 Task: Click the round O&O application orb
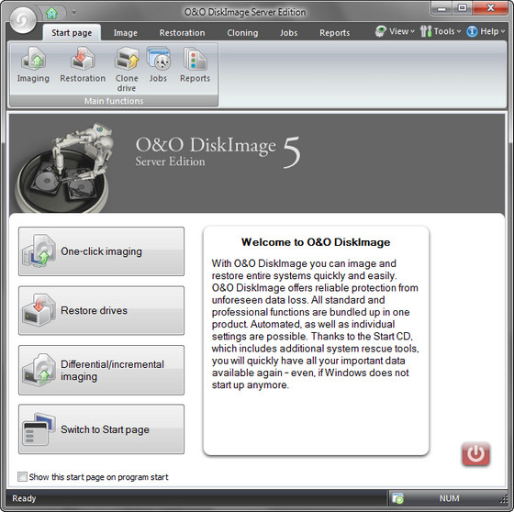[23, 20]
